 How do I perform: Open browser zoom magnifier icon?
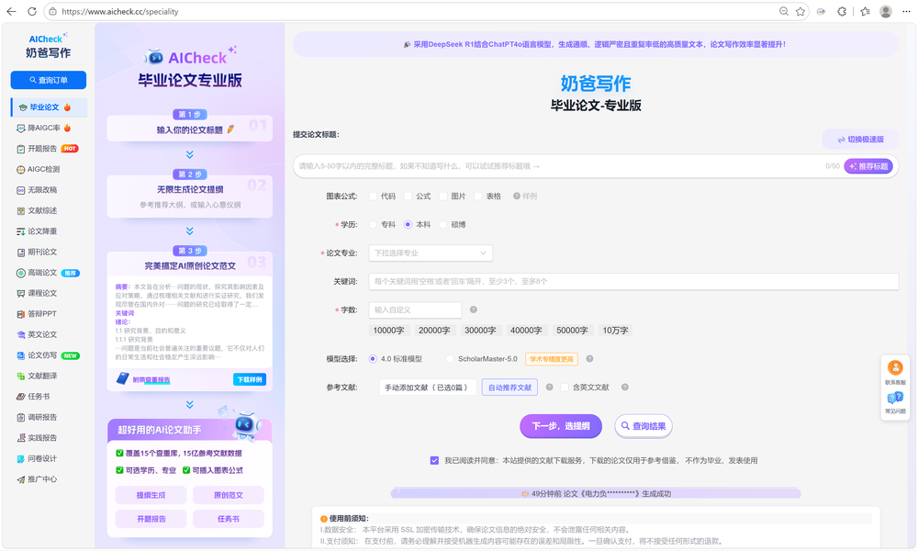[x=783, y=11]
